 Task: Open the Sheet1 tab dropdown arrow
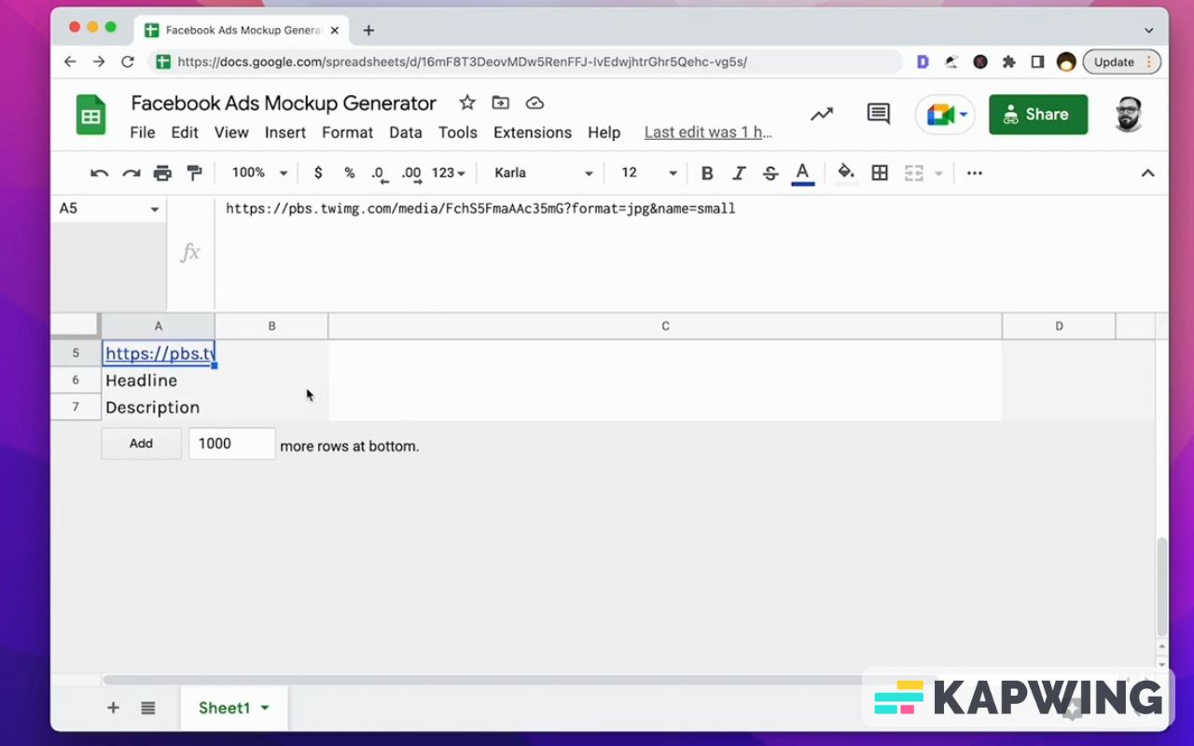pyautogui.click(x=265, y=708)
